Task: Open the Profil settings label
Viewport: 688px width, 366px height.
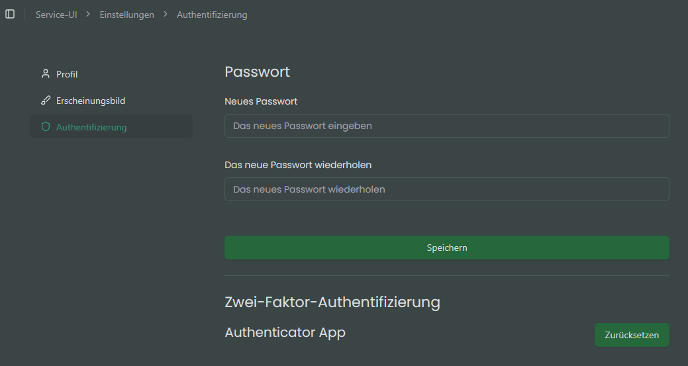Action: (67, 74)
